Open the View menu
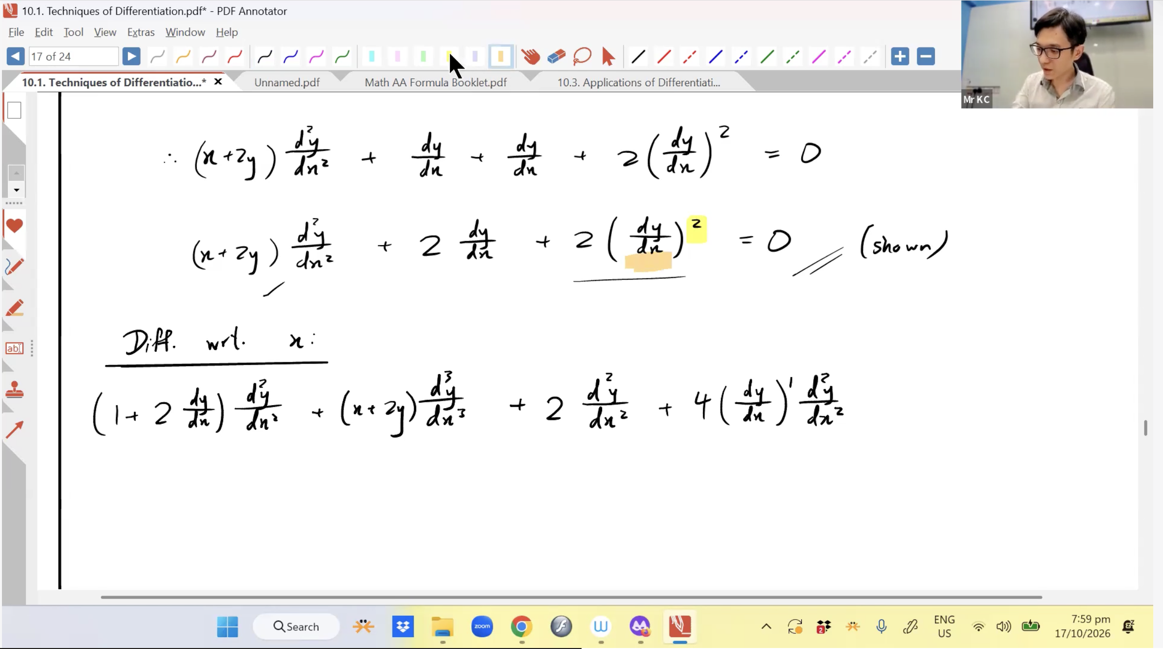Viewport: 1163px width, 649px height. coord(105,32)
